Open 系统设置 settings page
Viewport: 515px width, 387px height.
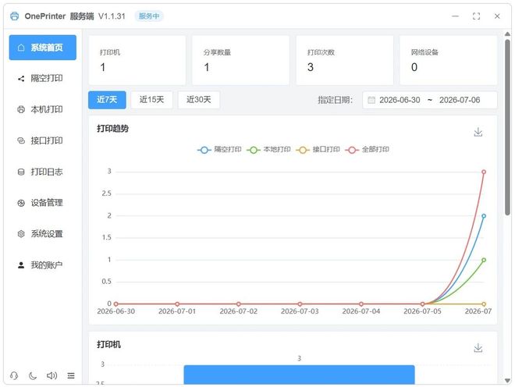click(x=43, y=234)
